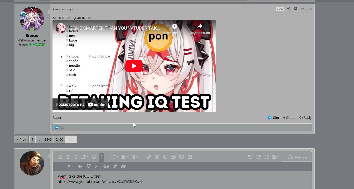354x189 pixels.
Task: Click the video Share arrow icon
Action: 200,26
